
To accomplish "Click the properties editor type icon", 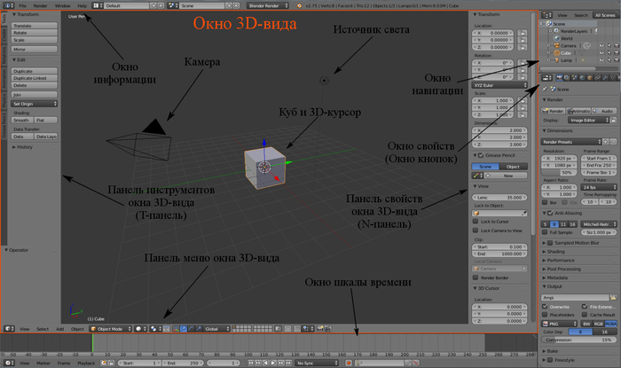I will [547, 78].
